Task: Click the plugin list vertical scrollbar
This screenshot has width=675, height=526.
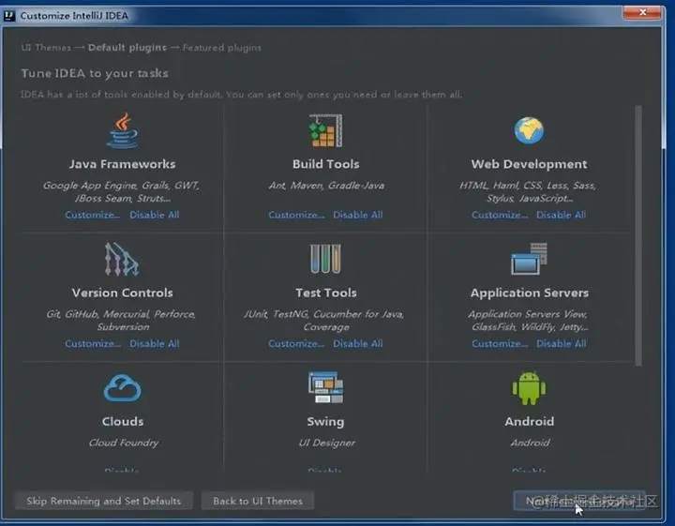Action: [638, 236]
